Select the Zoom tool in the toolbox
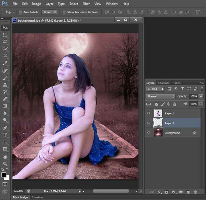This screenshot has width=206, height=200. click(5, 163)
